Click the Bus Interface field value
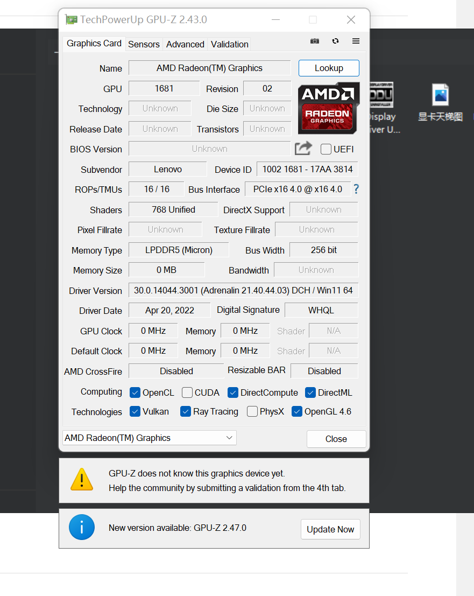Viewport: 474px width, 596px height. pyautogui.click(x=298, y=189)
